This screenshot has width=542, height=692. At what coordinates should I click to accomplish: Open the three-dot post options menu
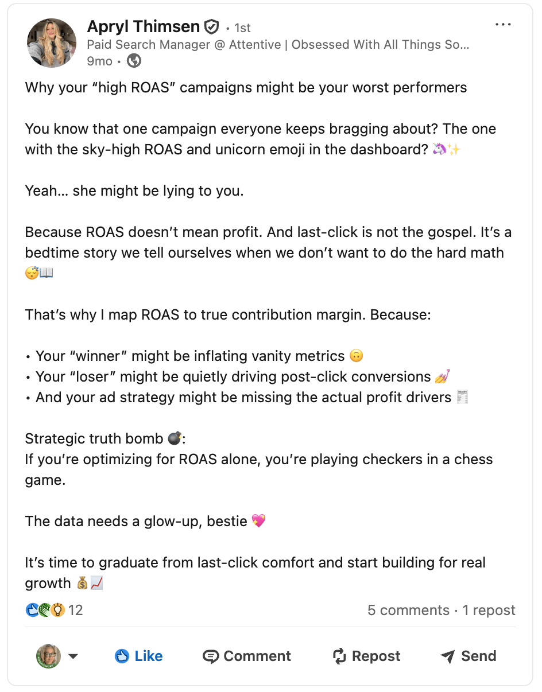(x=503, y=25)
